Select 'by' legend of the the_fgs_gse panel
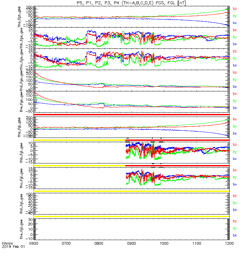Screen dimensions: 246x262 [x=235, y=101]
